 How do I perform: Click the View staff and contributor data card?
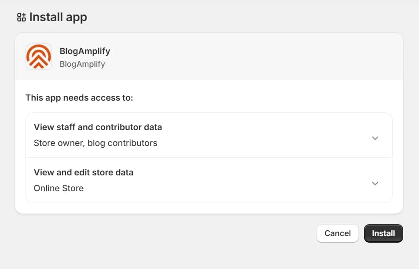coord(209,135)
